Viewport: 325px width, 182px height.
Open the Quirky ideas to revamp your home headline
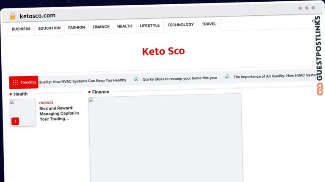point(180,78)
